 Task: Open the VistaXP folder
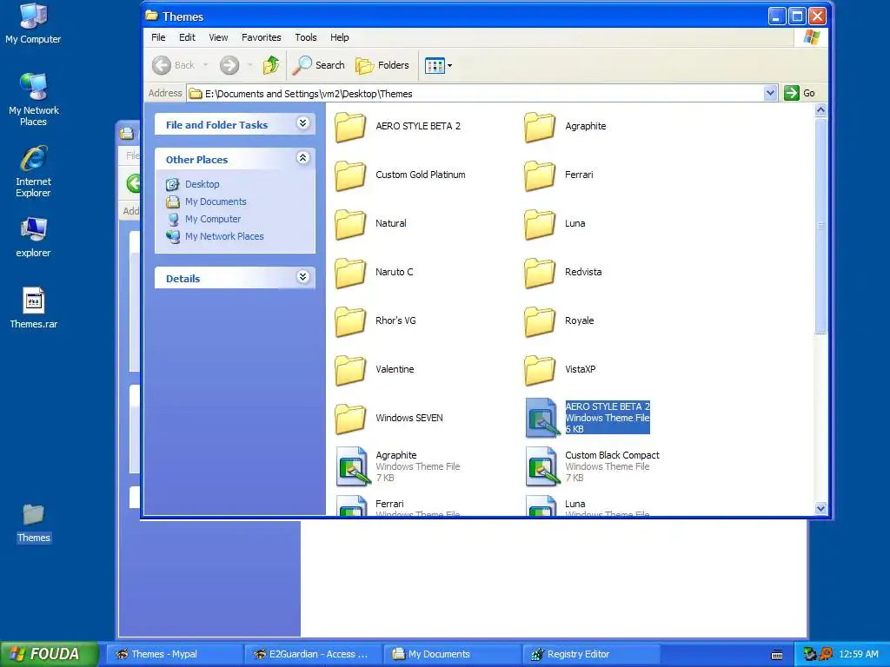coord(560,370)
